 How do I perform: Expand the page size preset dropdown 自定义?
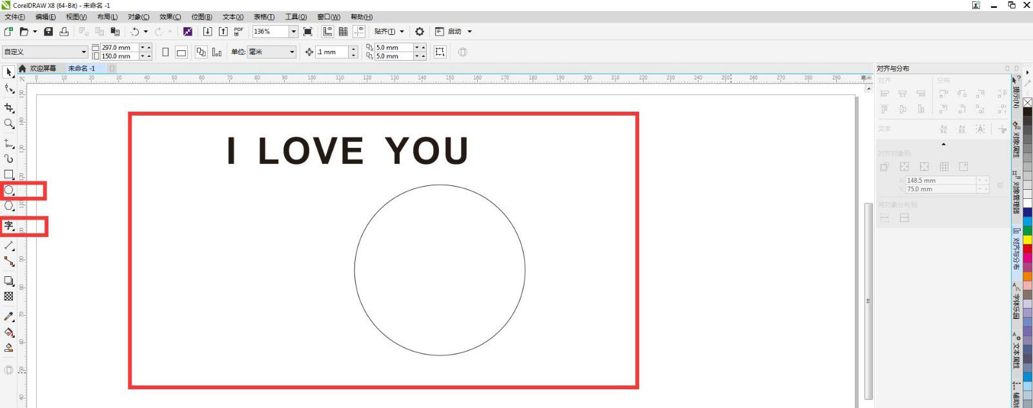[83, 52]
